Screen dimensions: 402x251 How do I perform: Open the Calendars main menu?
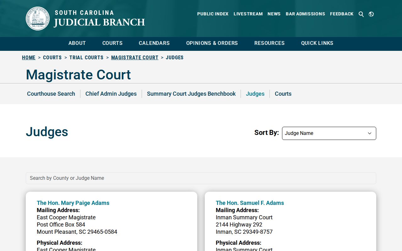pos(154,43)
